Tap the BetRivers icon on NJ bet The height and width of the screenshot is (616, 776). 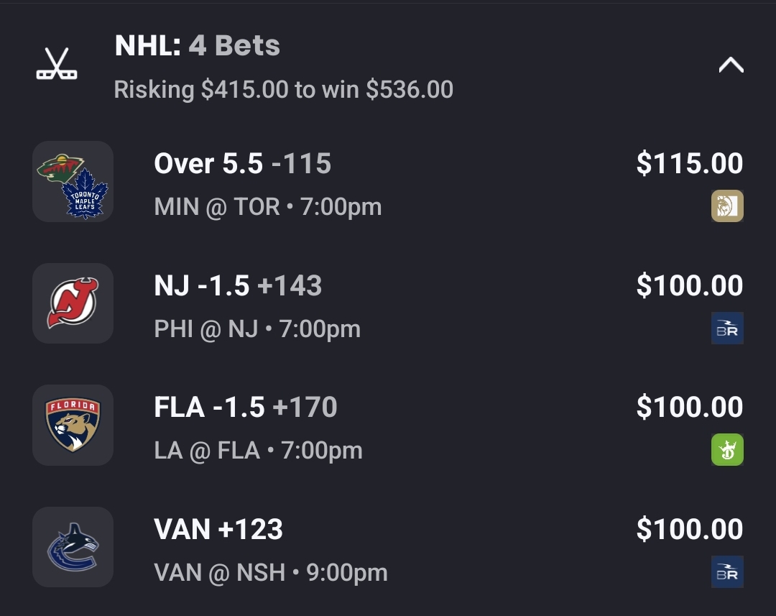[727, 328]
